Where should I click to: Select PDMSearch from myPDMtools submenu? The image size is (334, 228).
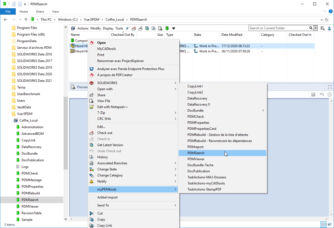196,153
